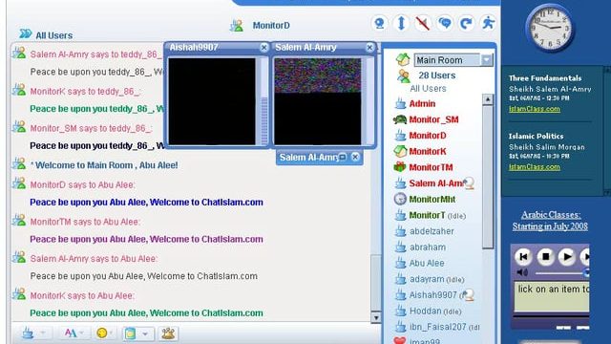Click the media player volume slider
Viewport: 611px width, 344px height.
(x=562, y=273)
